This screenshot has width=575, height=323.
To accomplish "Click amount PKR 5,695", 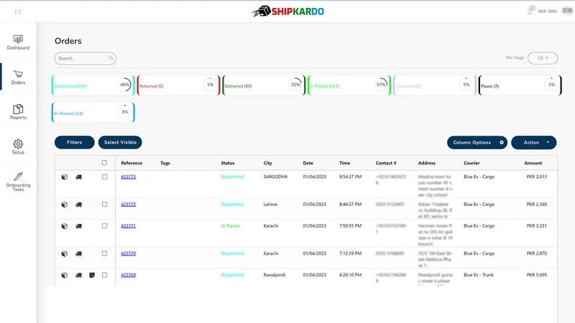I will (536, 275).
